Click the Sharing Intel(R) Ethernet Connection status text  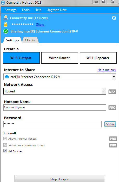pos(44,31)
